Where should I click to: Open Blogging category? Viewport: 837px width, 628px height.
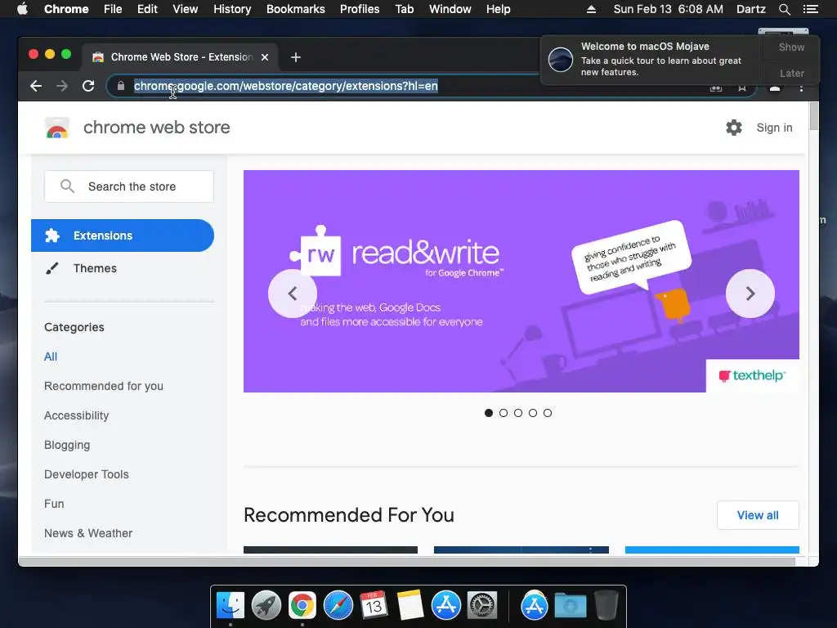tap(67, 445)
